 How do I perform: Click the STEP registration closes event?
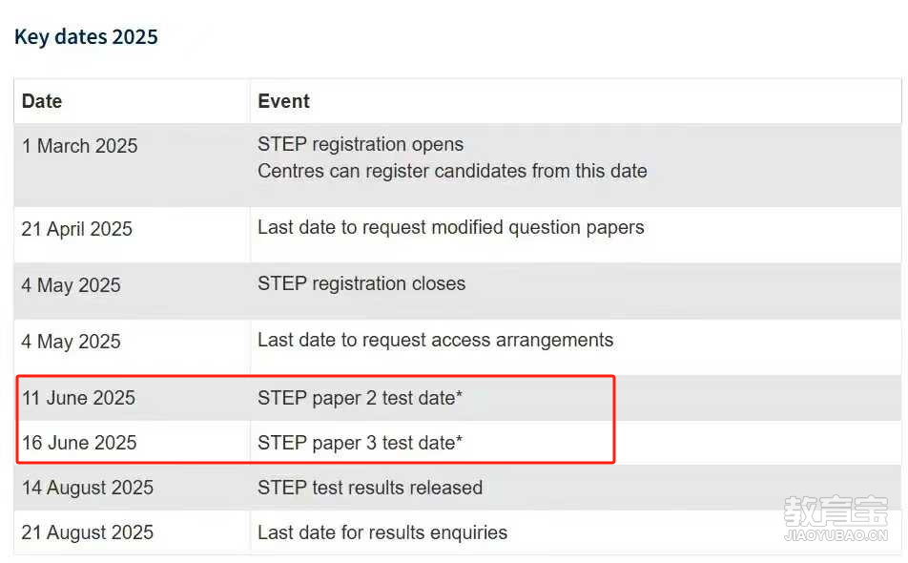click(x=361, y=283)
